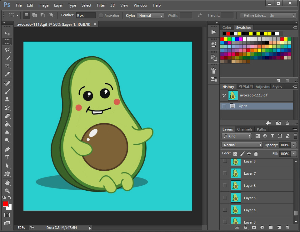This screenshot has width=300, height=232.
Task: Set history brush source at Open state
Action: 224,106
